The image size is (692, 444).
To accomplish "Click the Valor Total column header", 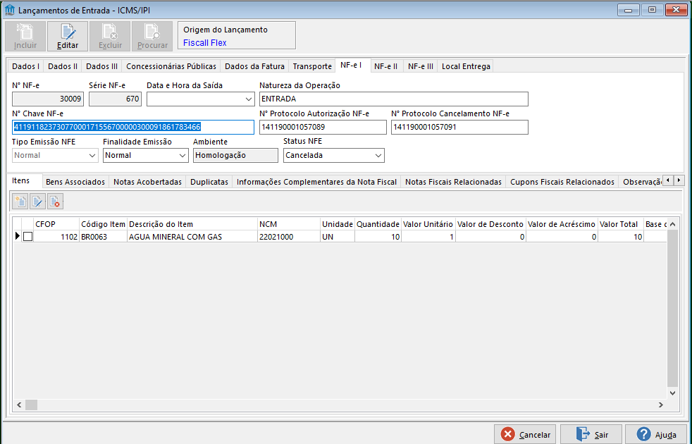I will point(620,224).
